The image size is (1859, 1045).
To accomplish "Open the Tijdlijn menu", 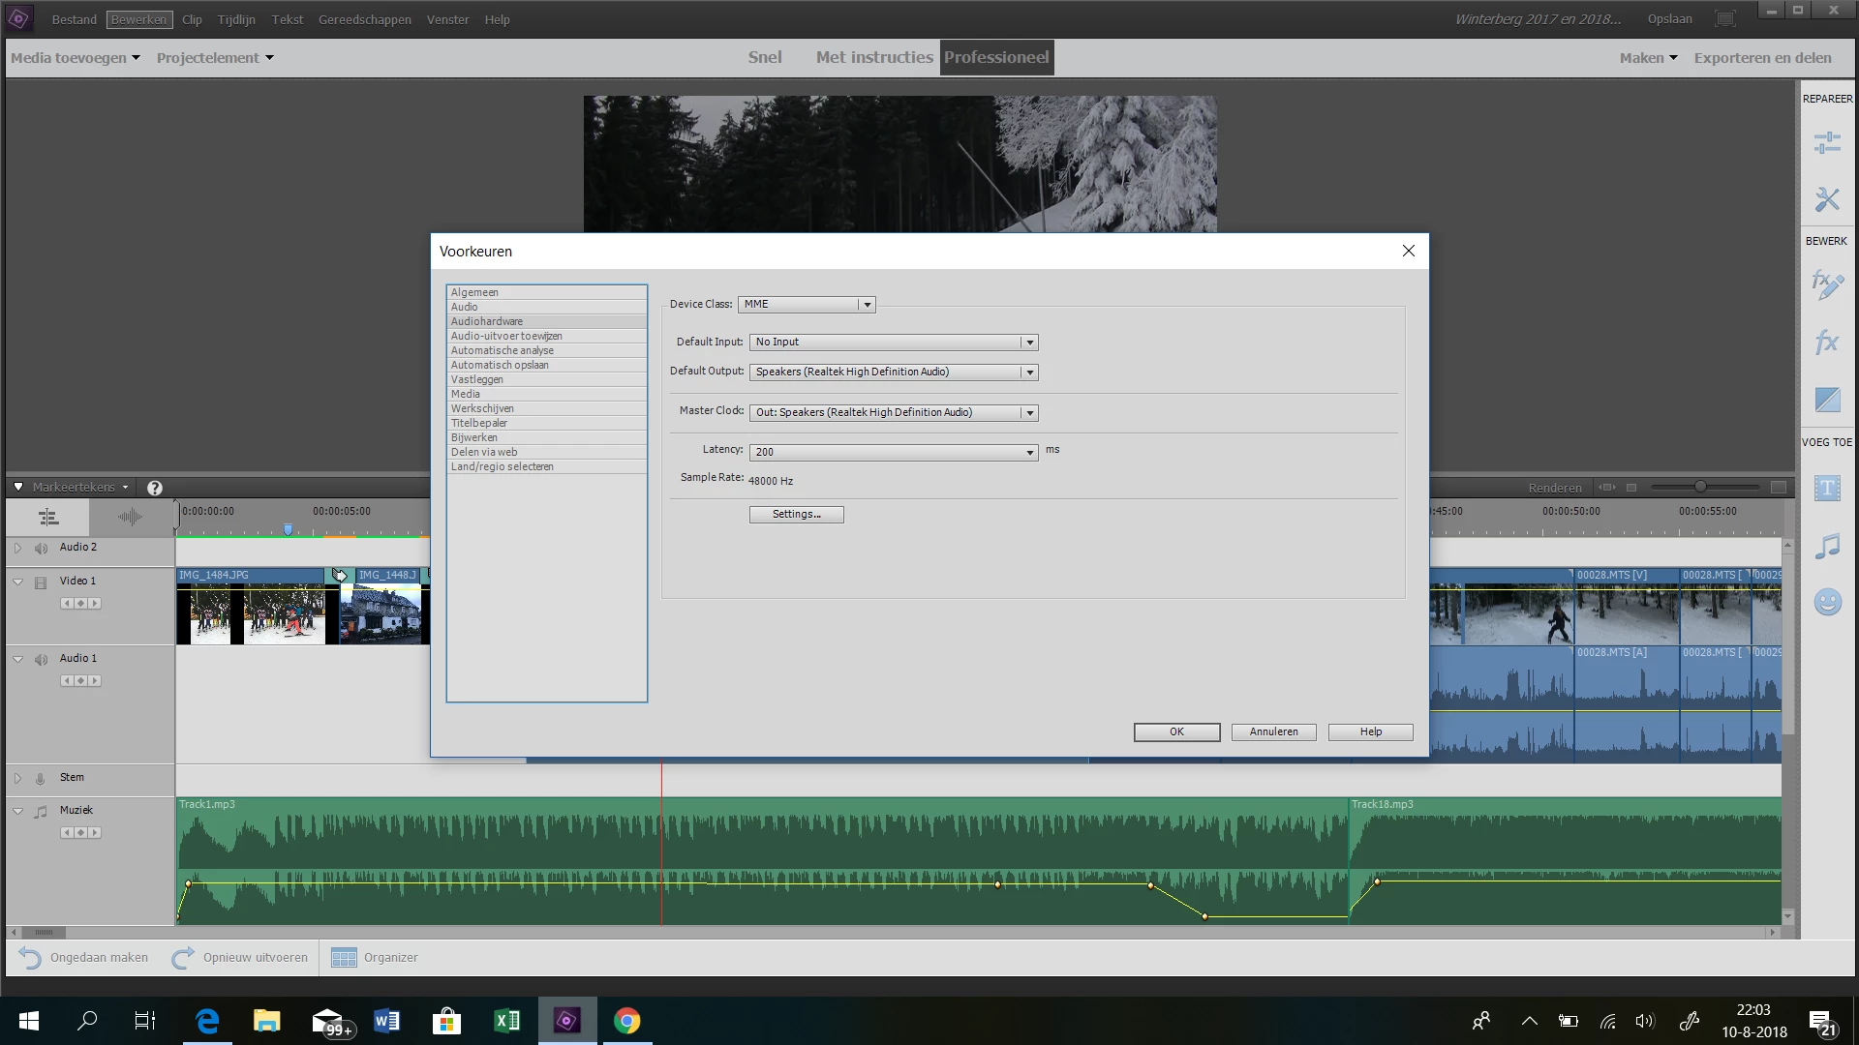I will coord(236,19).
